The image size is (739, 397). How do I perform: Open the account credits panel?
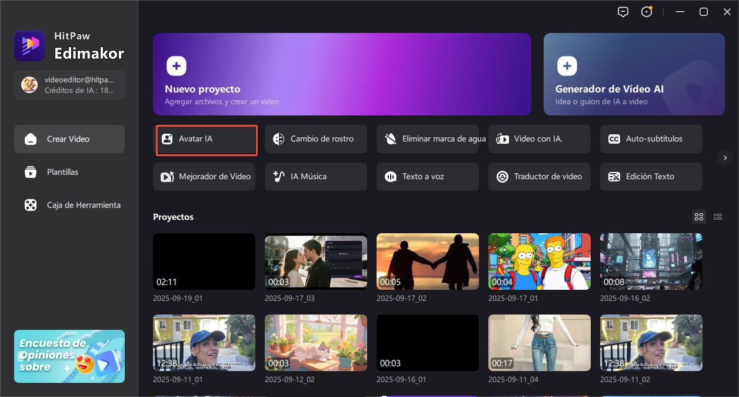pos(69,85)
